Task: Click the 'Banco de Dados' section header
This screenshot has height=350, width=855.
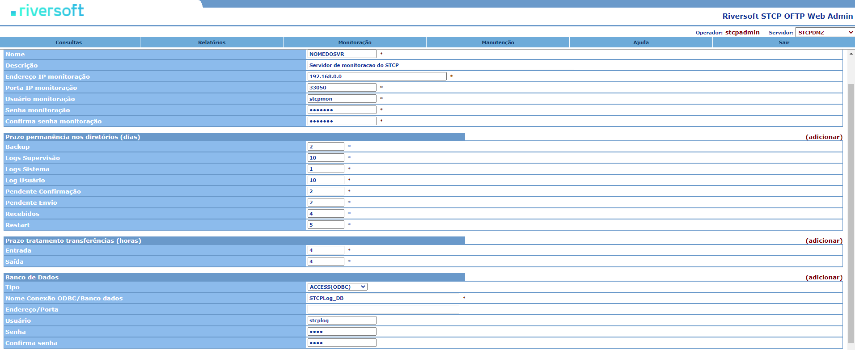Action: click(32, 278)
